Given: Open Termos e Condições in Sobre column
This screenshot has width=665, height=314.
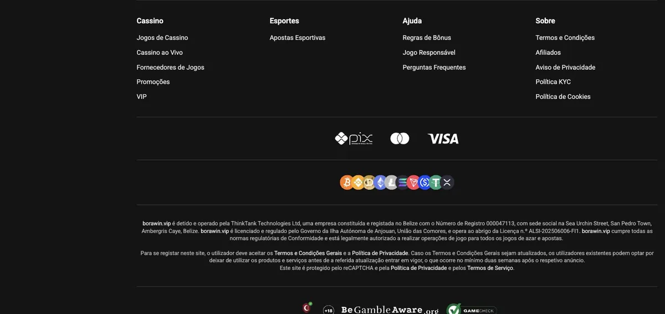Looking at the screenshot, I should tap(565, 38).
